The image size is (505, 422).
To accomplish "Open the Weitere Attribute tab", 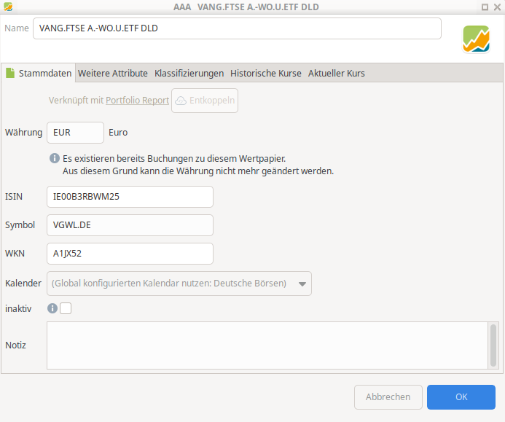I will tap(113, 73).
